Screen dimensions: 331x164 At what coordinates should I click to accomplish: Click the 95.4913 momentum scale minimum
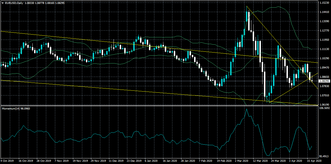[324, 156]
